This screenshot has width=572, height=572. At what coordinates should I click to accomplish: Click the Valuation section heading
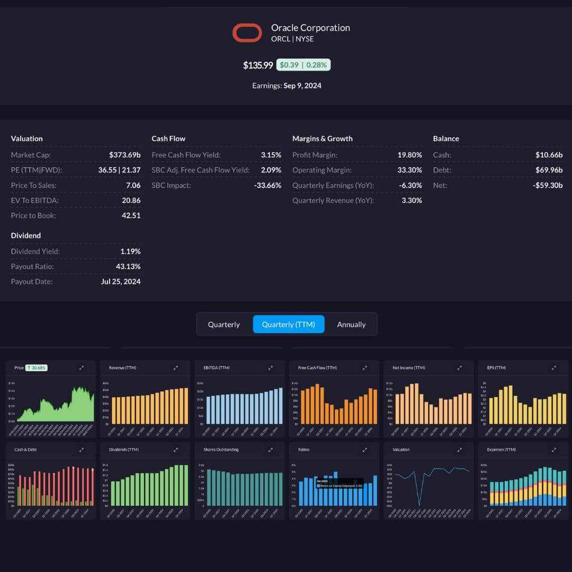(26, 139)
